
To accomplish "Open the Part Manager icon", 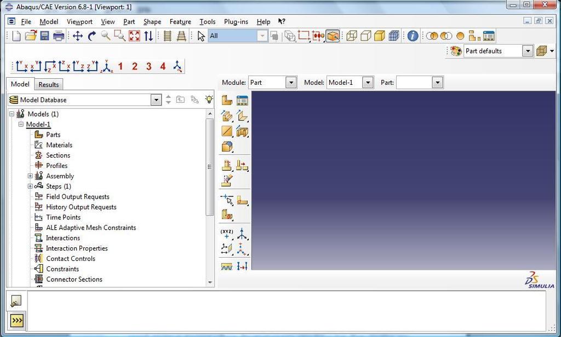I will 242,101.
